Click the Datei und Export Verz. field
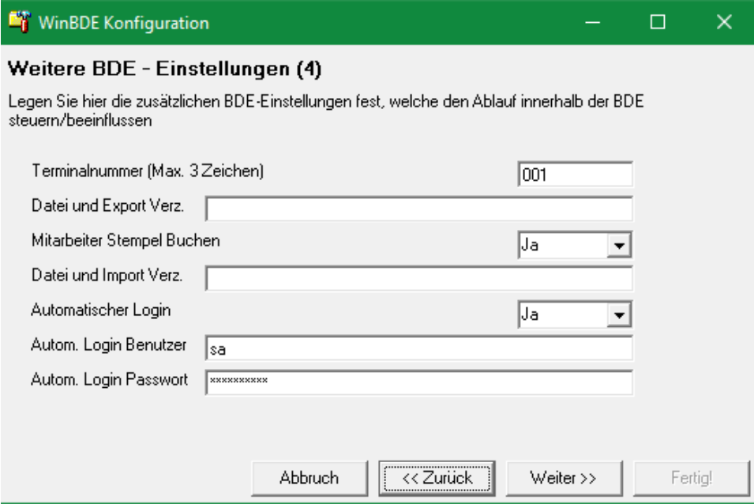This screenshot has height=504, width=754. point(418,209)
